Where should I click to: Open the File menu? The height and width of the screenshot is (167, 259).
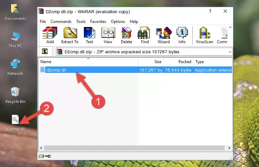click(43, 22)
